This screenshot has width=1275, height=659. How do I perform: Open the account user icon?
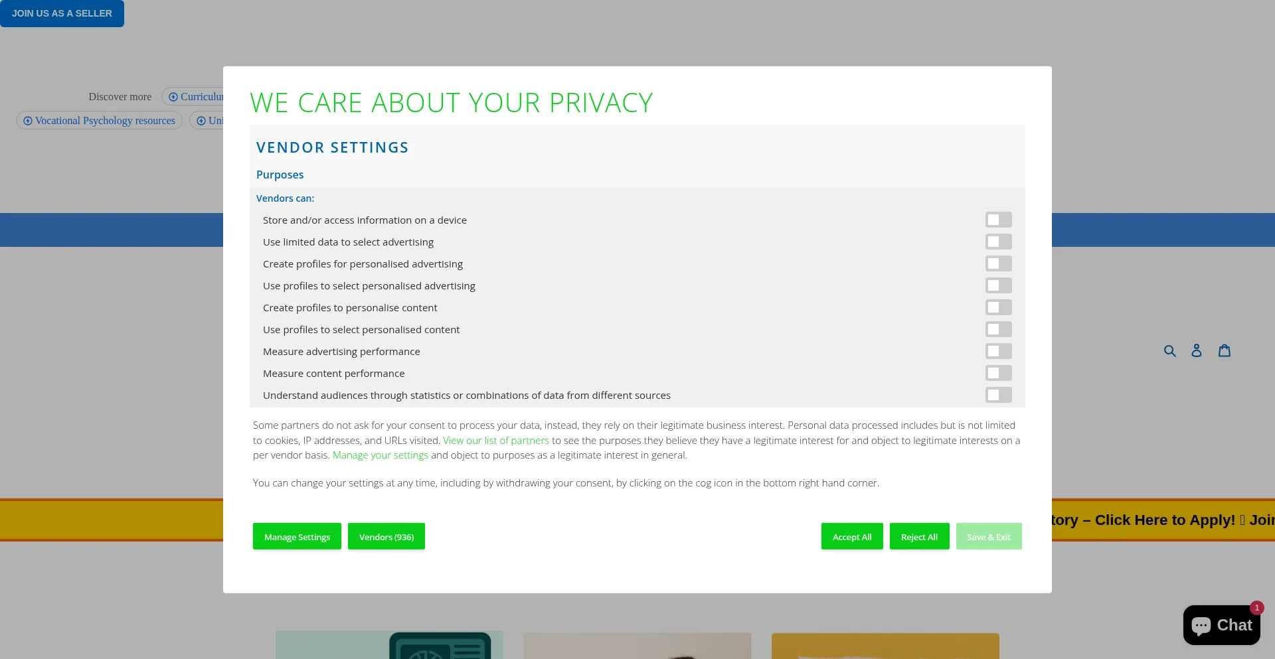coord(1197,350)
